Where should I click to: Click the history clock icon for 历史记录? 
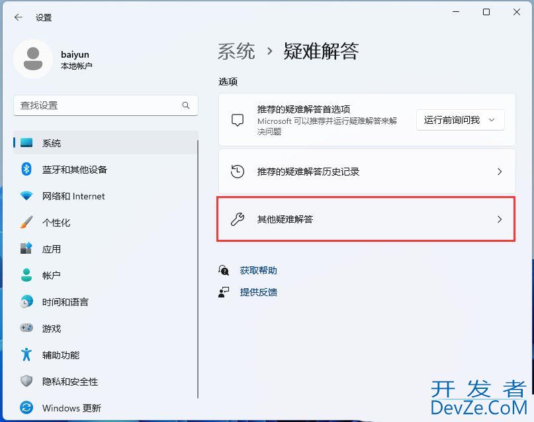pyautogui.click(x=238, y=171)
